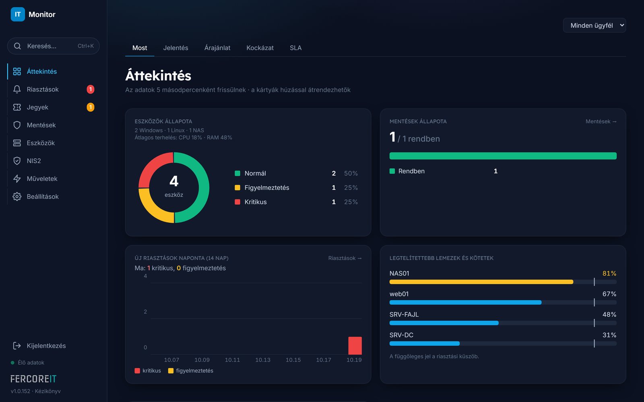644x402 pixels.
Task: Click the Normál 50% legend row
Action: click(296, 173)
